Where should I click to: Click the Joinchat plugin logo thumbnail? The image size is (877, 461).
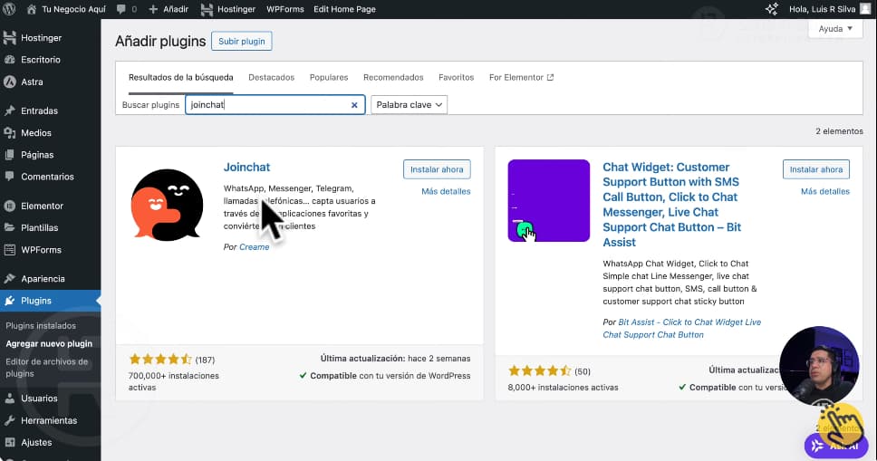167,205
